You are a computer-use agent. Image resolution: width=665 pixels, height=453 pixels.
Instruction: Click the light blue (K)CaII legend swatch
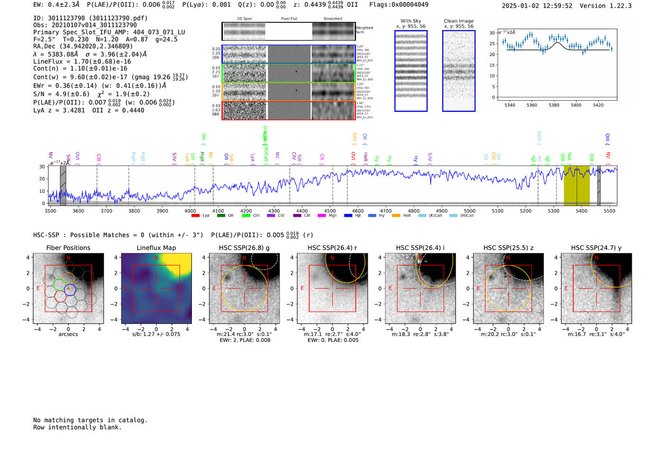pyautogui.click(x=422, y=216)
